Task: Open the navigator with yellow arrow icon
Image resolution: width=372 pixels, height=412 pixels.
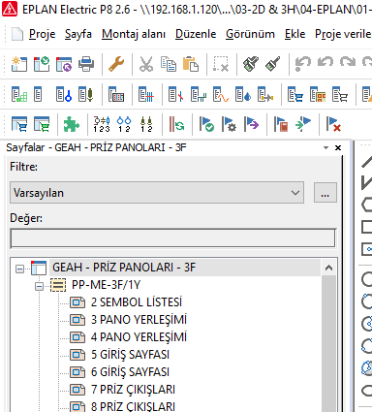Action: pos(265,94)
